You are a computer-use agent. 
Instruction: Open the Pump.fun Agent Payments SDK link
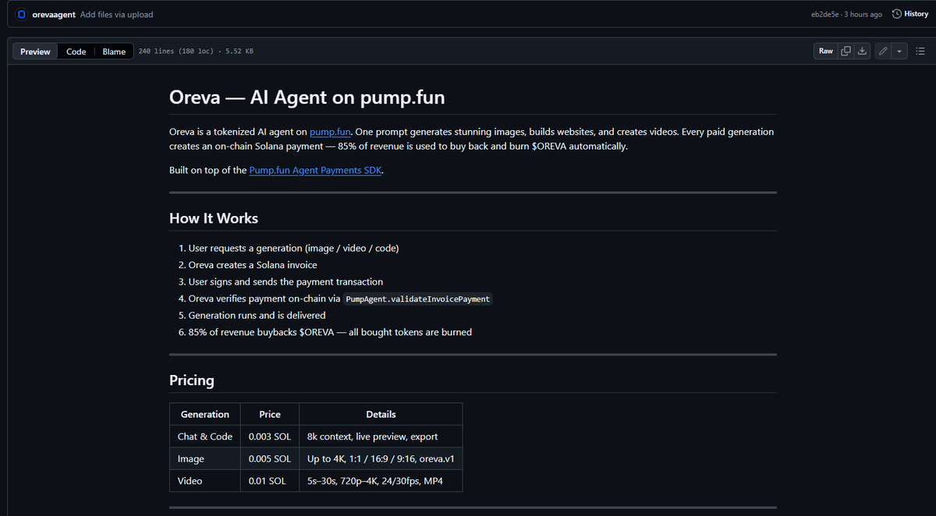click(x=316, y=170)
